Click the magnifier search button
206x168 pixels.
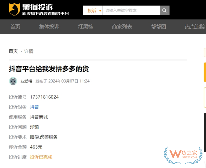pyautogui.click(x=165, y=10)
